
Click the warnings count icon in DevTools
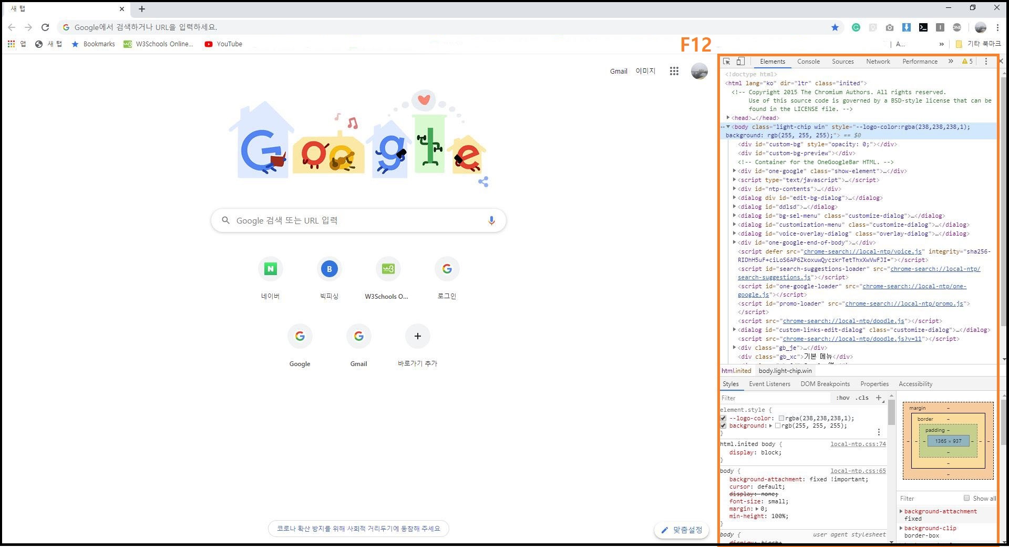coord(967,62)
